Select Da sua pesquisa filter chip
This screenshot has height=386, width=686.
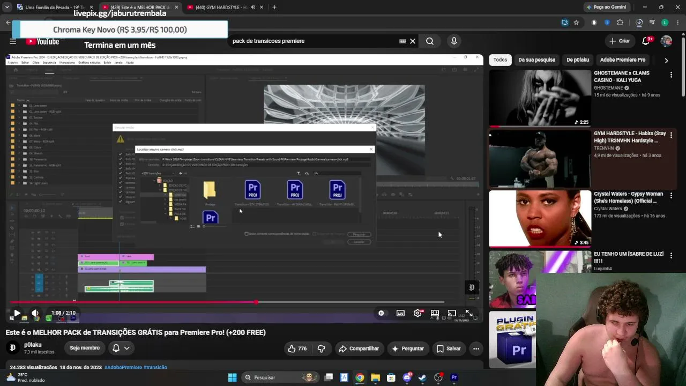(536, 60)
